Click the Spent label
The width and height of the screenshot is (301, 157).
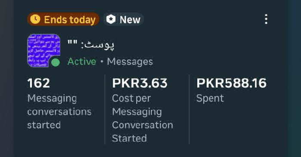210,99
